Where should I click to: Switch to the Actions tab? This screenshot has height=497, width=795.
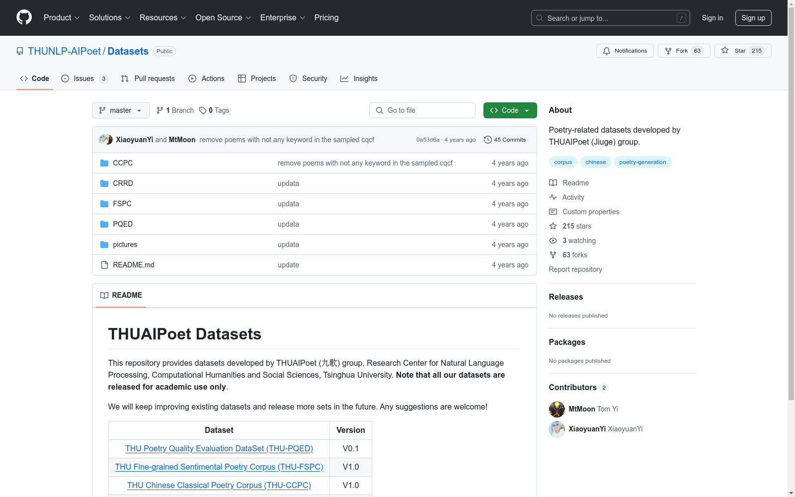[207, 79]
